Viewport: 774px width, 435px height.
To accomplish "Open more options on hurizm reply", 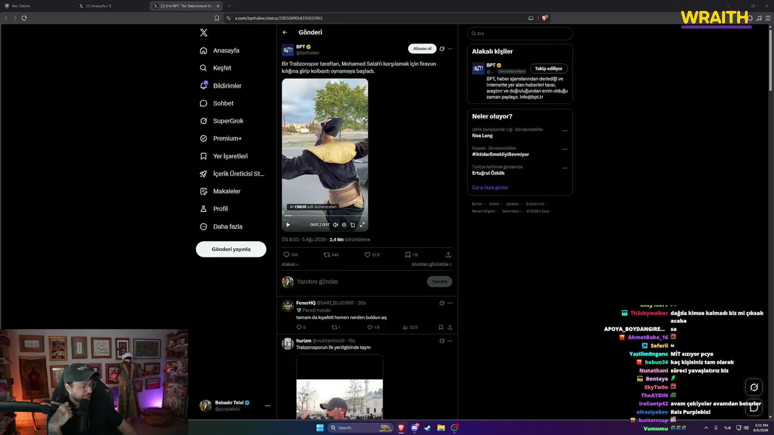I will pyautogui.click(x=450, y=341).
